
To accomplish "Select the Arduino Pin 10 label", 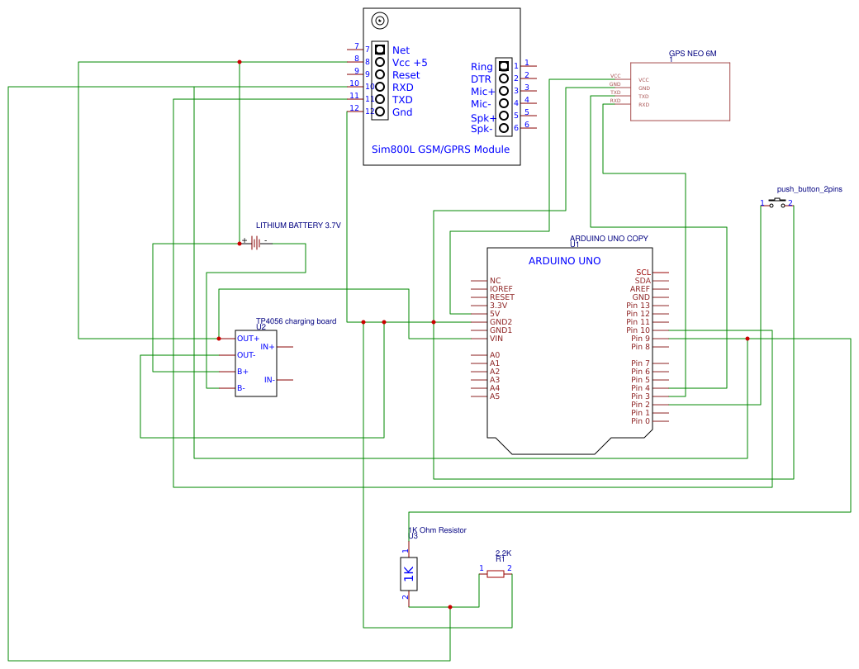I will tap(638, 330).
